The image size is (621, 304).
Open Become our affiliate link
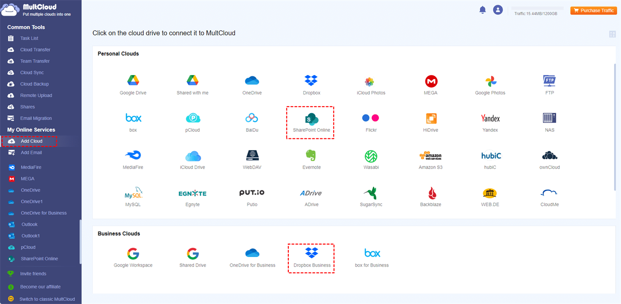[41, 287]
